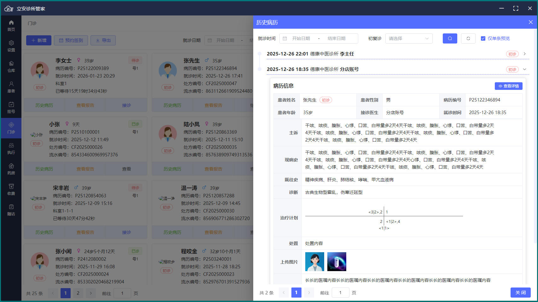Click record number P25122346894 in 病历信息
This screenshot has width=538, height=302.
point(484,100)
